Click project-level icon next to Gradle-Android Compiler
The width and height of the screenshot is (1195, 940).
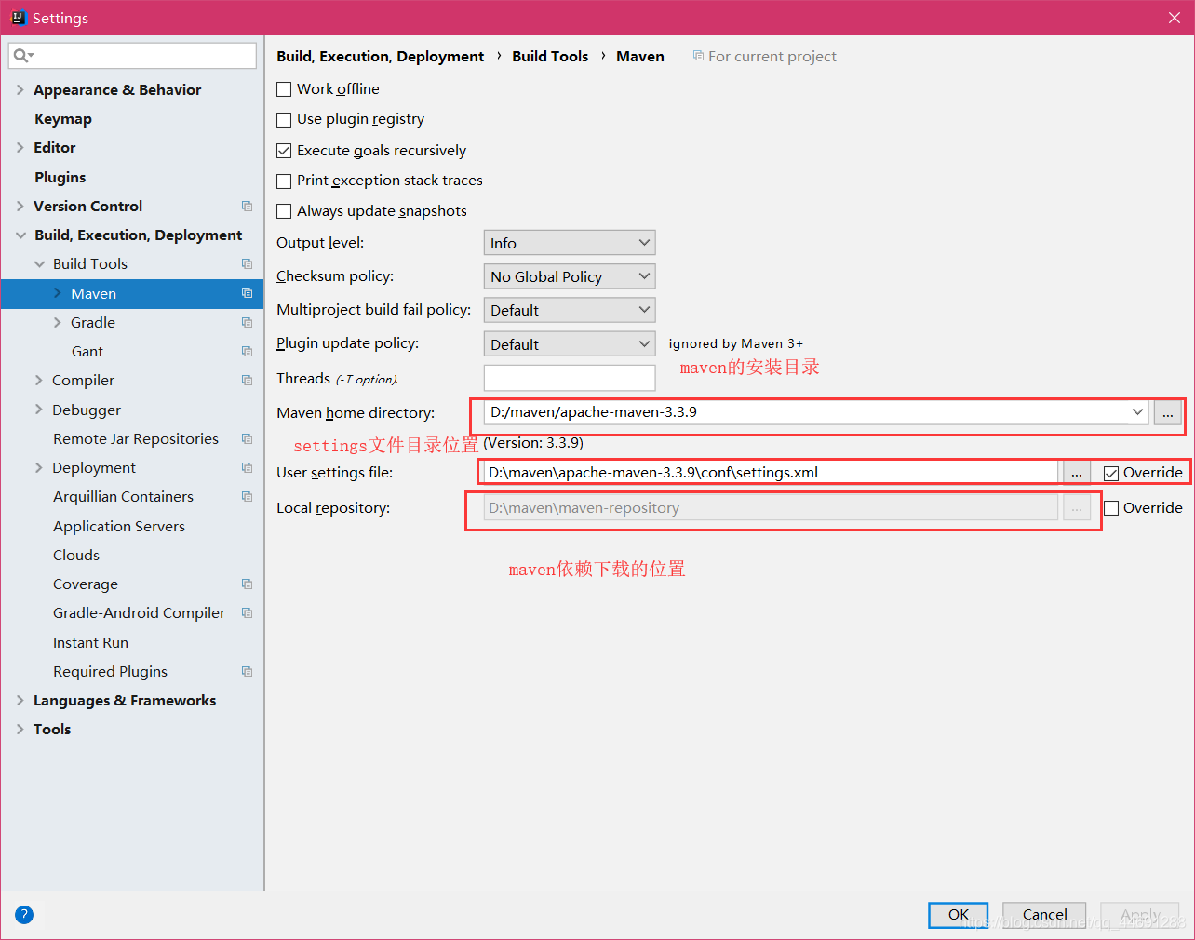[247, 612]
